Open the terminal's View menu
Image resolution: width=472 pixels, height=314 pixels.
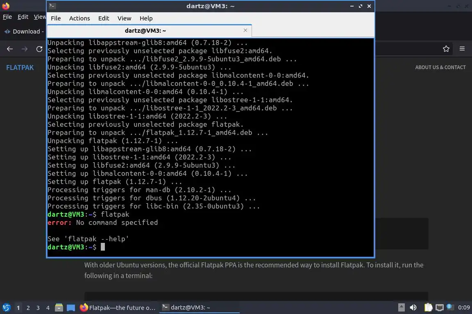[124, 18]
